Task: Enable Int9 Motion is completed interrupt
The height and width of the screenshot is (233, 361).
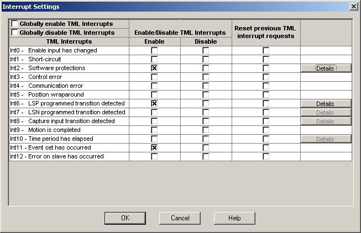Action: (155, 130)
